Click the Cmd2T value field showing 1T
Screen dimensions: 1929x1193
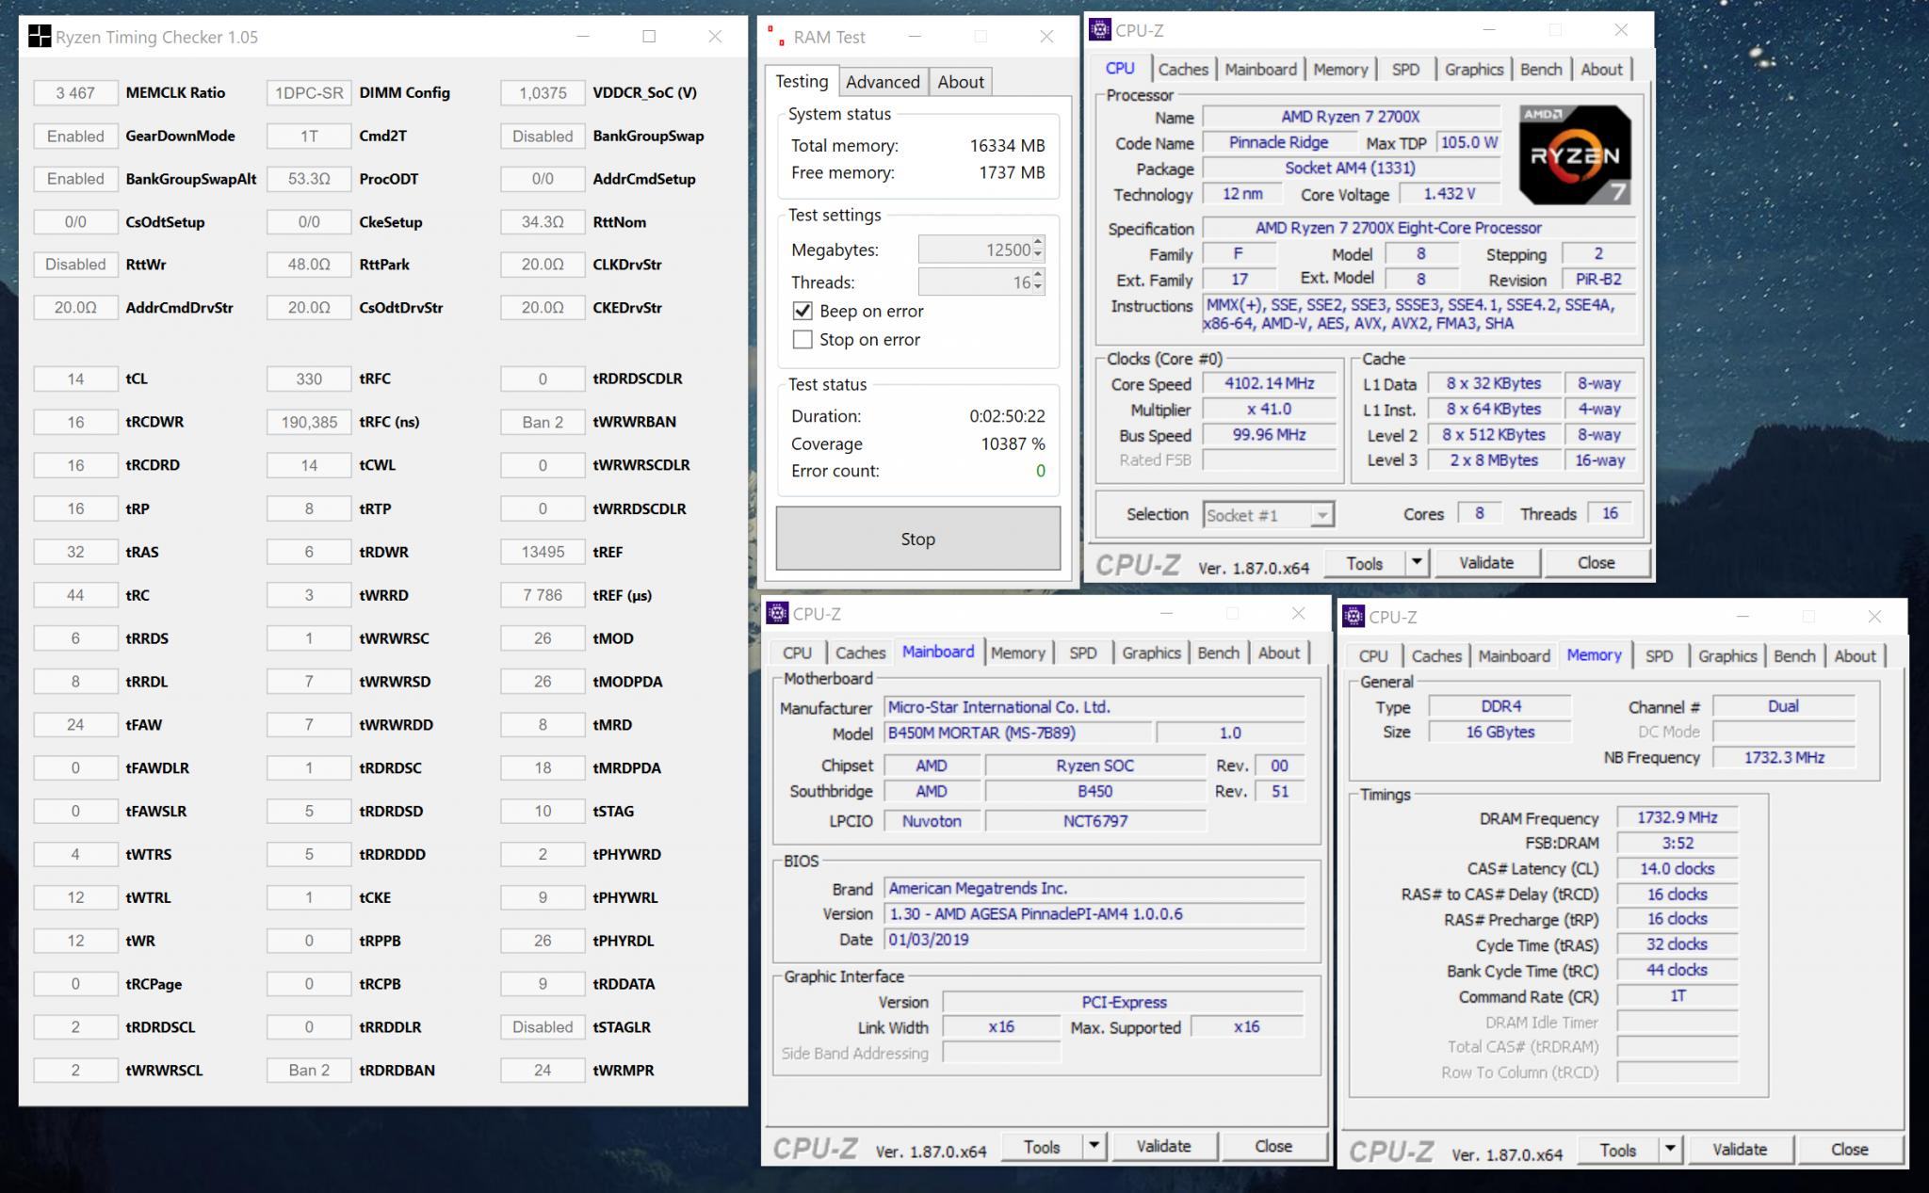(x=309, y=136)
